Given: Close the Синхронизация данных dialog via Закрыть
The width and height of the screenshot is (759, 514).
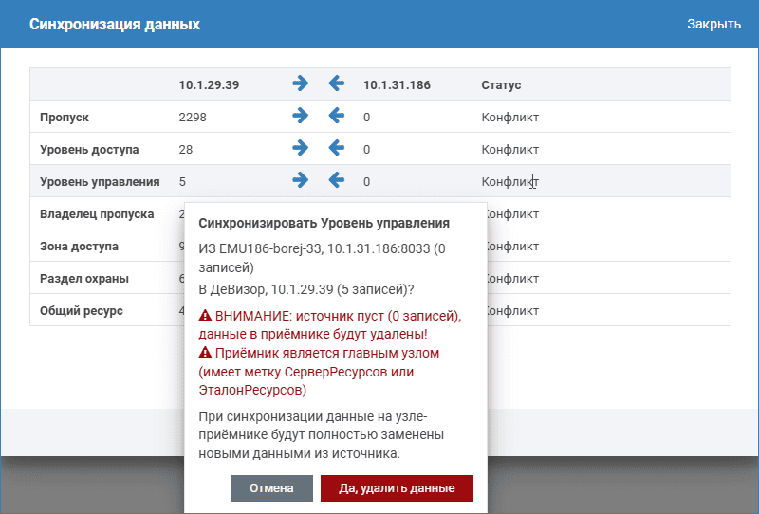Looking at the screenshot, I should [714, 24].
